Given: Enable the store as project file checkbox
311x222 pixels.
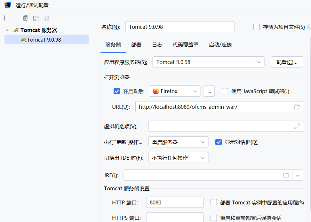Looking at the screenshot, I should (x=256, y=27).
